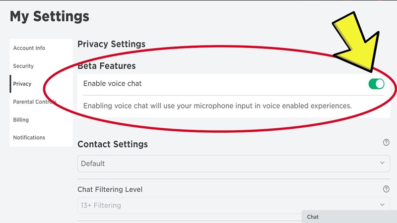Open the Contact Settings help icon
The image size is (397, 223).
click(386, 142)
